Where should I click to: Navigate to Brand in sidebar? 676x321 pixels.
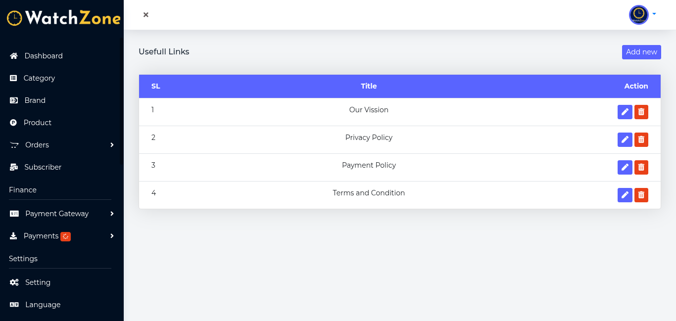pos(35,100)
